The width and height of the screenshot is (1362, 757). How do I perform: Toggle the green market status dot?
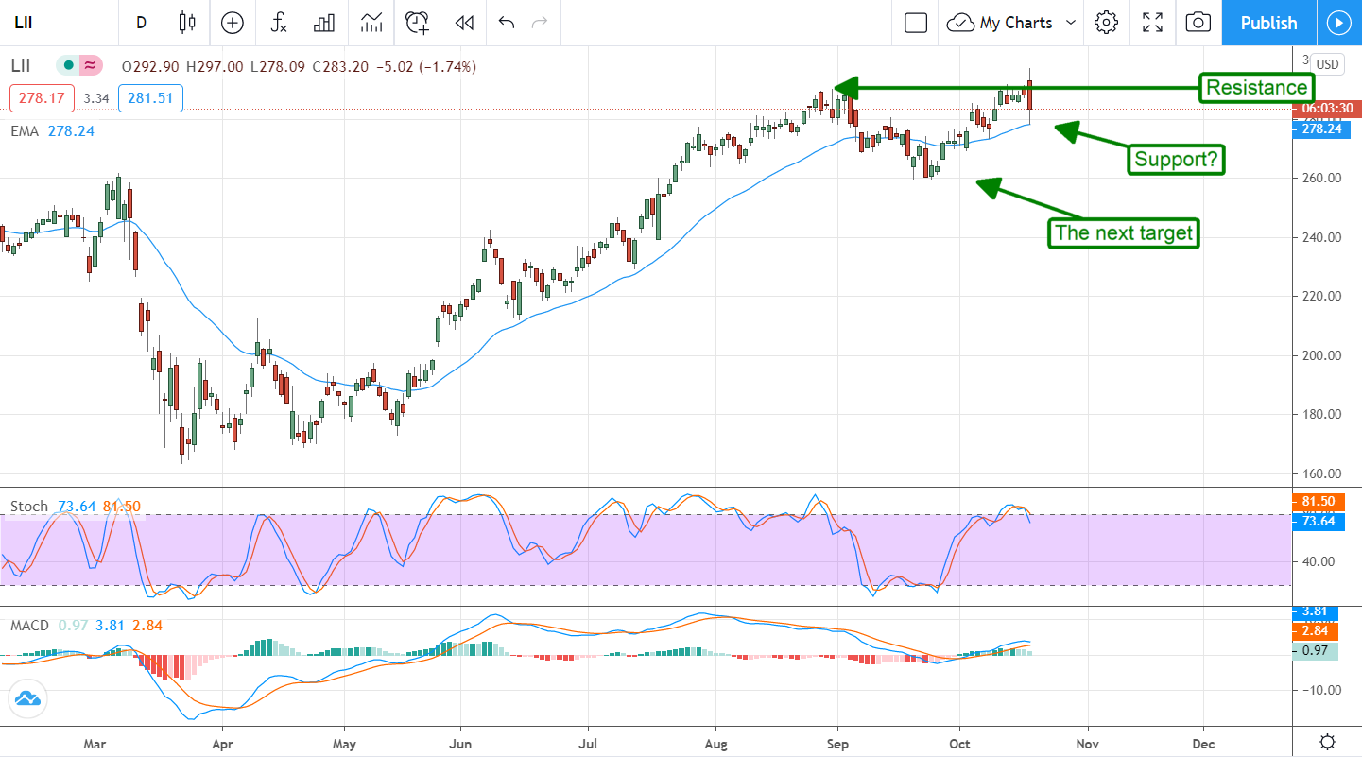[x=68, y=66]
